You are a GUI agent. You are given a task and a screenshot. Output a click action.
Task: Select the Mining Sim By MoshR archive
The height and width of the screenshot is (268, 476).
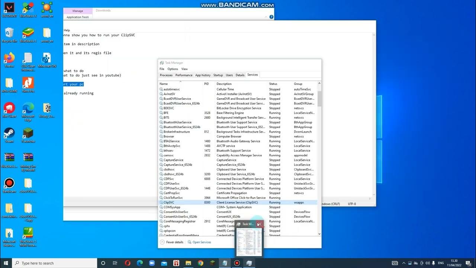click(28, 162)
